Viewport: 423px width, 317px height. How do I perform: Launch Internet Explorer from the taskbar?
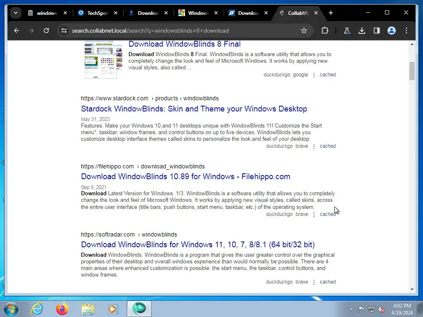(37, 309)
